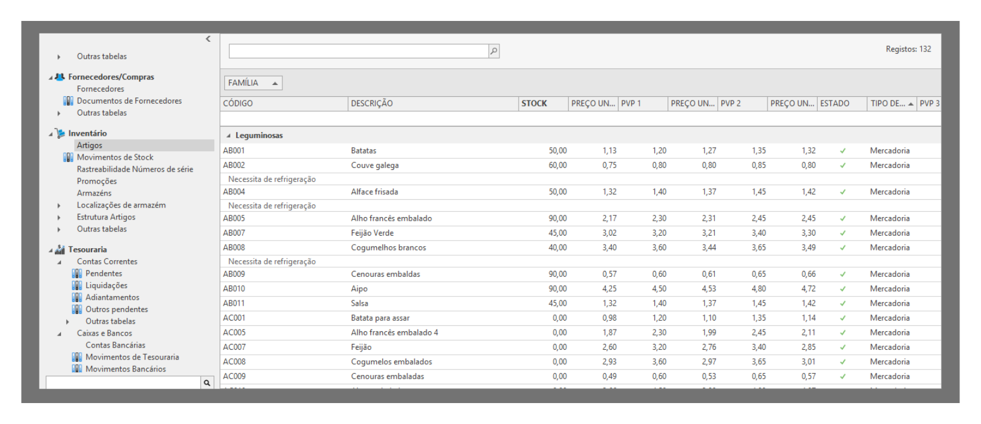Expand Localizações de armazém tree node
The width and height of the screenshot is (981, 424).
pyautogui.click(x=59, y=205)
